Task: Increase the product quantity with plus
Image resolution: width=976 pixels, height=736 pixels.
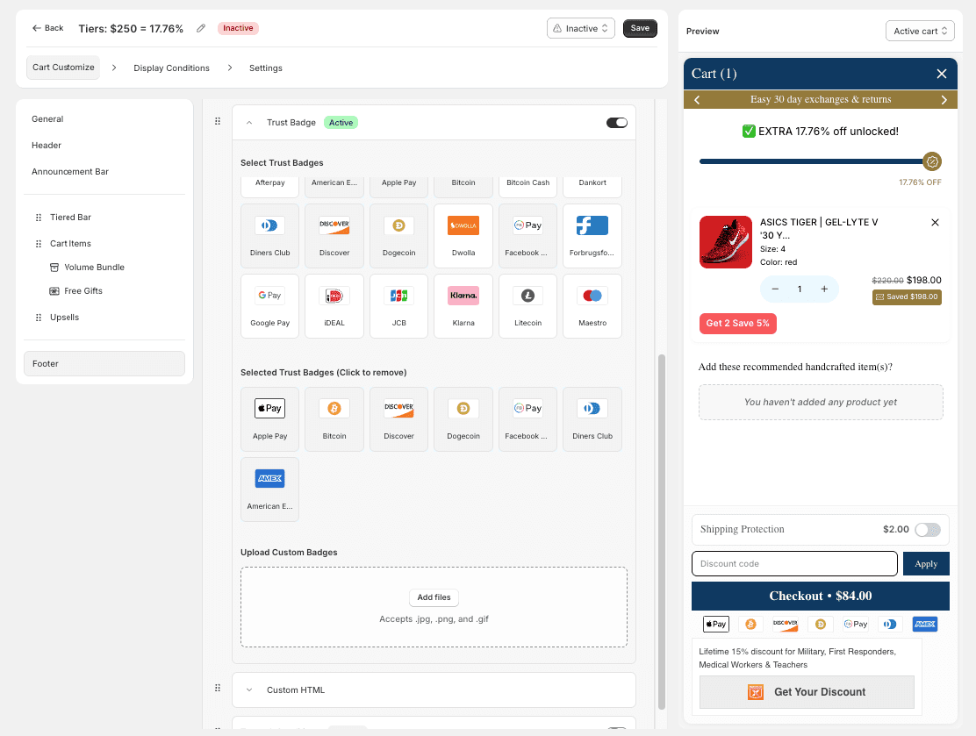Action: coord(824,289)
